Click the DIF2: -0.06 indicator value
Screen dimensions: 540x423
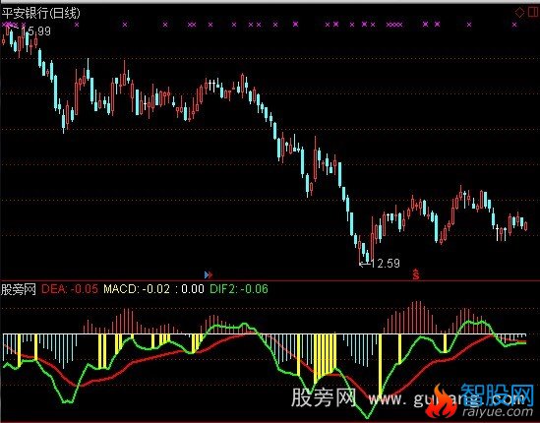(239, 289)
